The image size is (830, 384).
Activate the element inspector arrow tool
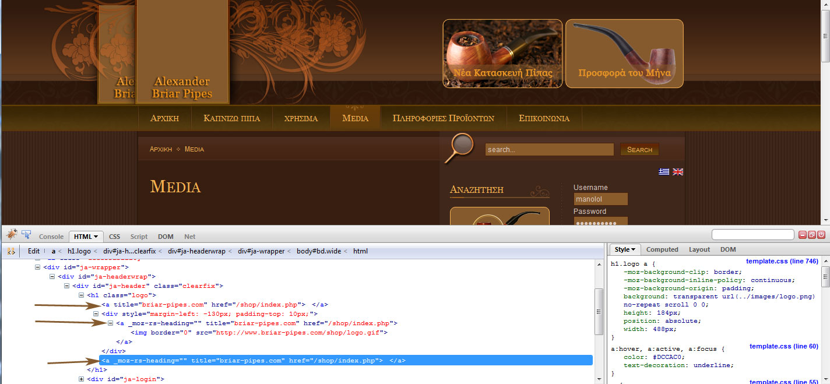point(26,234)
